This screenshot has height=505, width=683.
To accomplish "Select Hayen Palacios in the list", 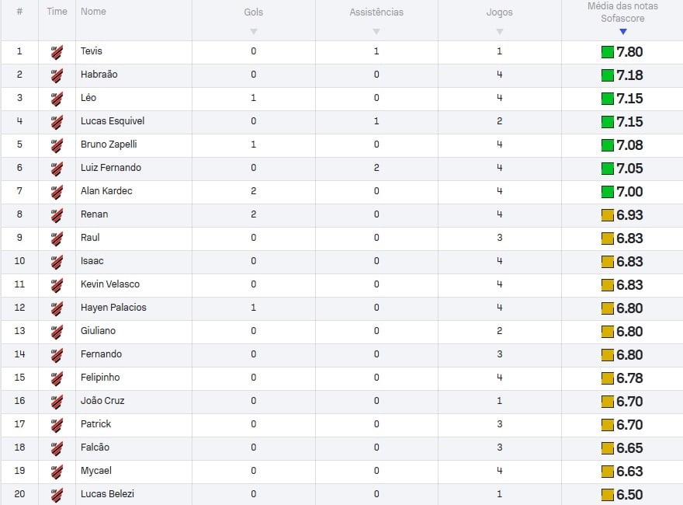I will tap(113, 308).
